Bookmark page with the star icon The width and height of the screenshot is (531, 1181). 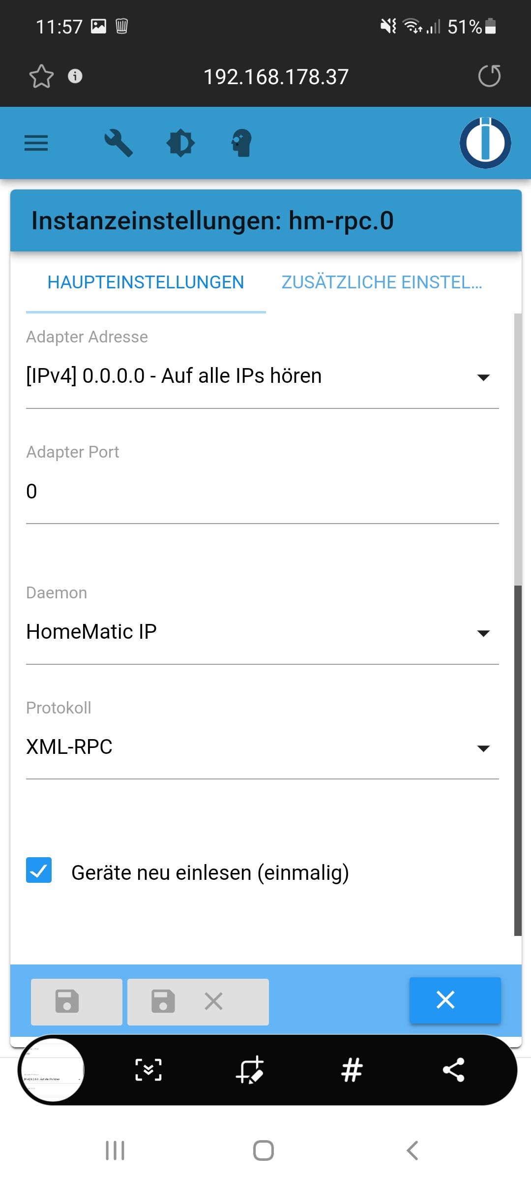[x=41, y=76]
